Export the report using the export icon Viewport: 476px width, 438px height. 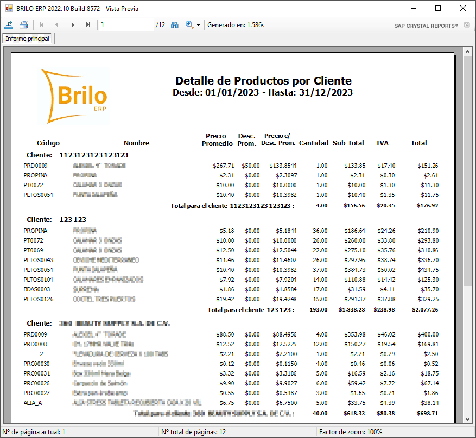coord(9,24)
